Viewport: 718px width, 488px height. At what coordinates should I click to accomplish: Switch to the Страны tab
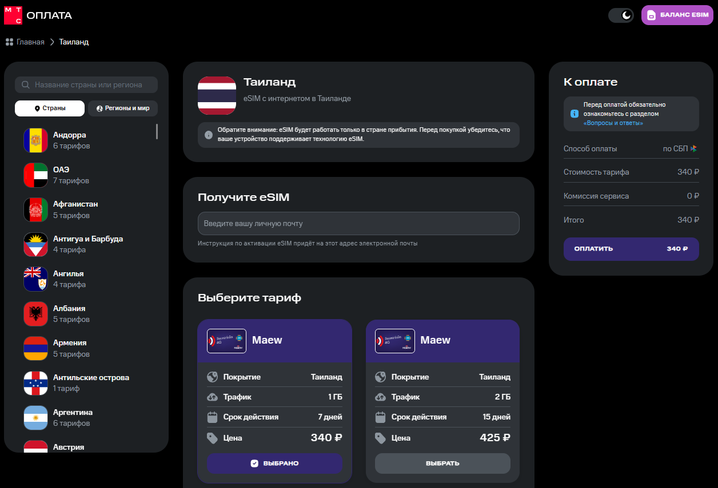point(50,108)
